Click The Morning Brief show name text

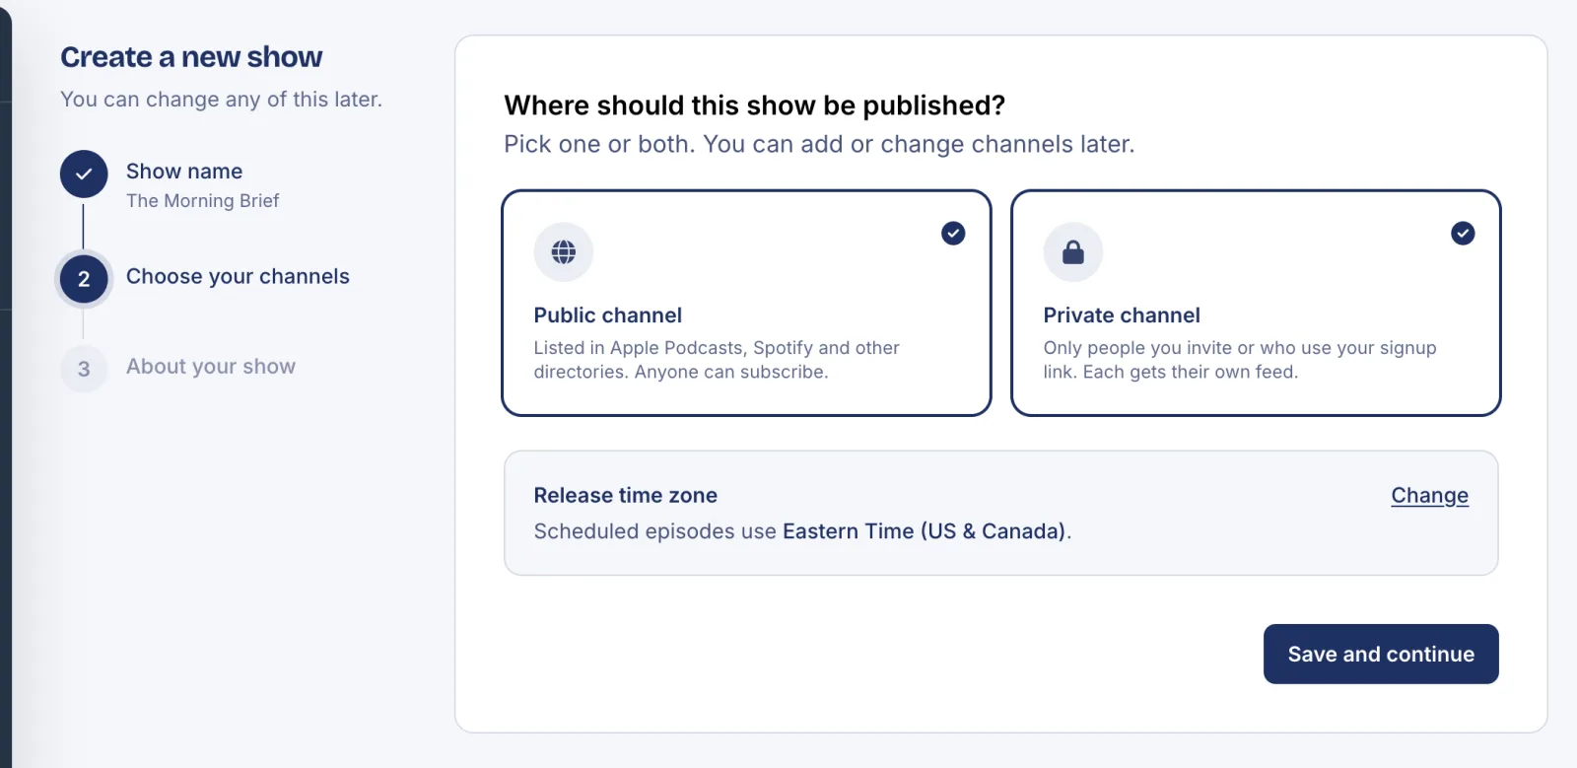coord(203,201)
